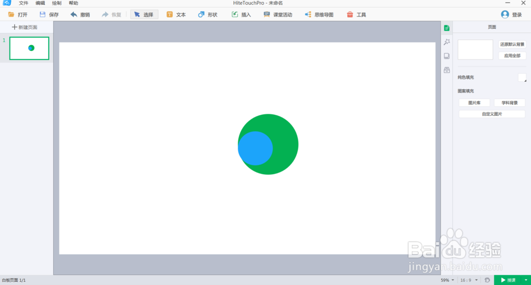The width and height of the screenshot is (531, 285).
Task: Open the 文件 menu
Action: [x=24, y=3]
